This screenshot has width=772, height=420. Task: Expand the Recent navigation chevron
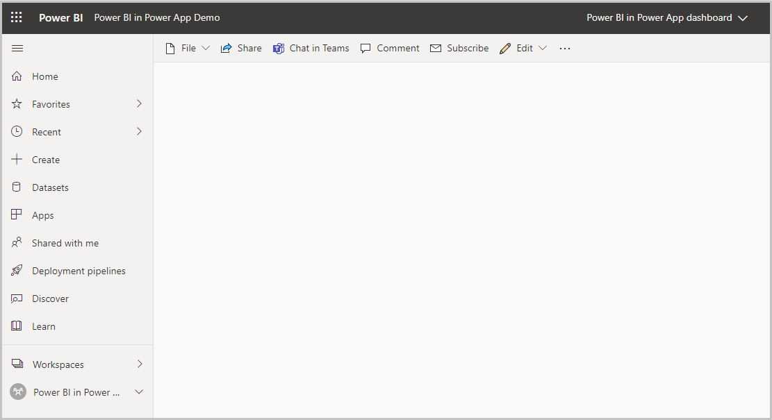pos(138,131)
